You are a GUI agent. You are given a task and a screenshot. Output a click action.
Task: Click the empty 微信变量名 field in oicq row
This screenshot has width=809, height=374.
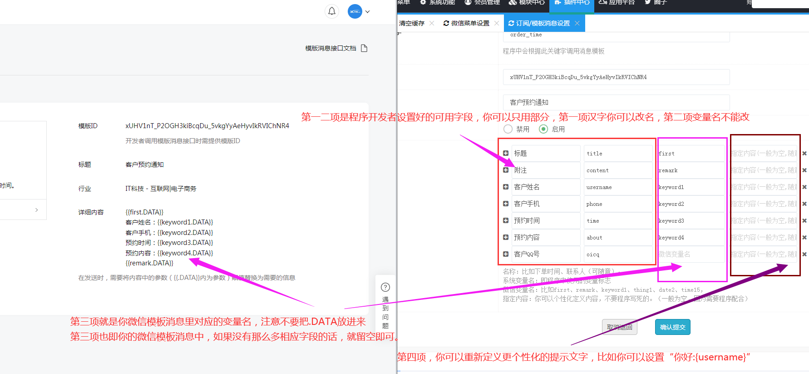(x=691, y=254)
